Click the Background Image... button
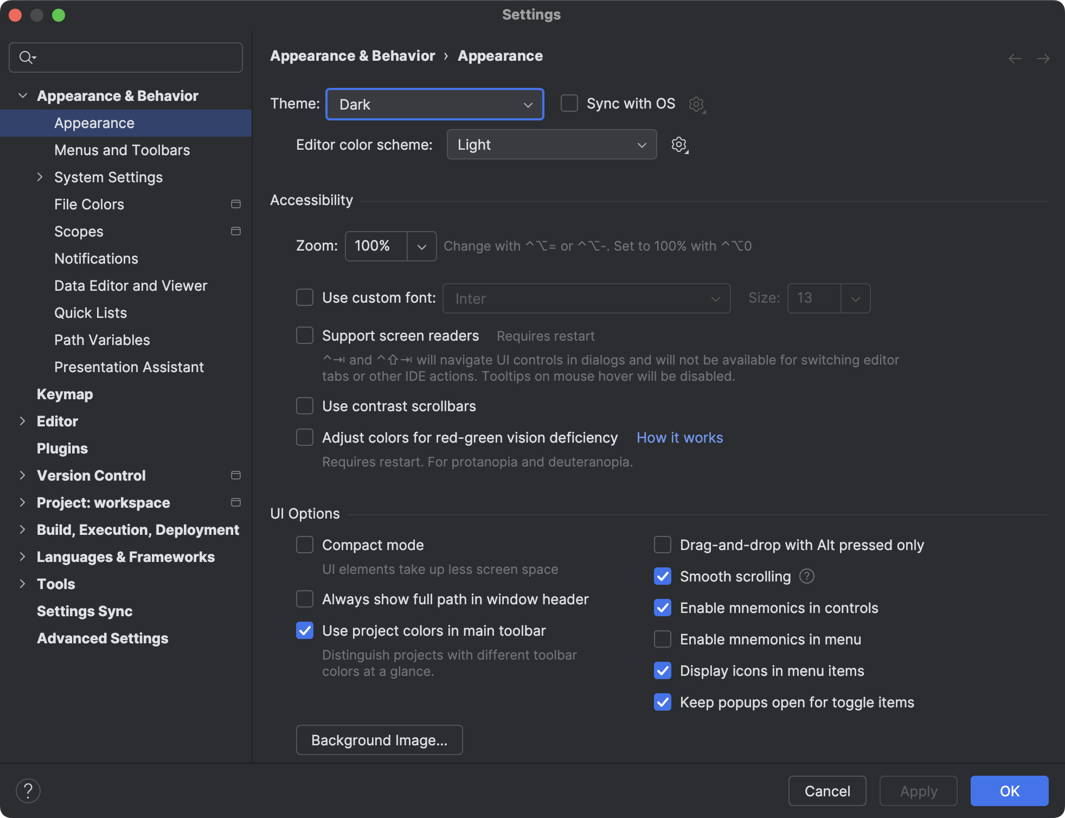1065x818 pixels. pos(380,740)
